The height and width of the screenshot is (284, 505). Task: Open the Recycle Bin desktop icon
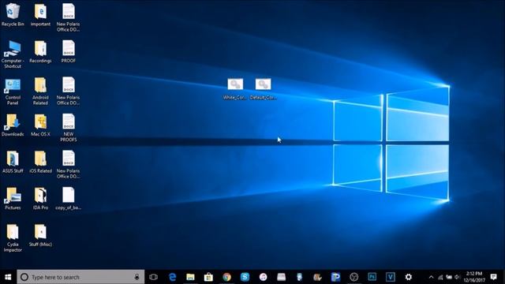pos(13,15)
